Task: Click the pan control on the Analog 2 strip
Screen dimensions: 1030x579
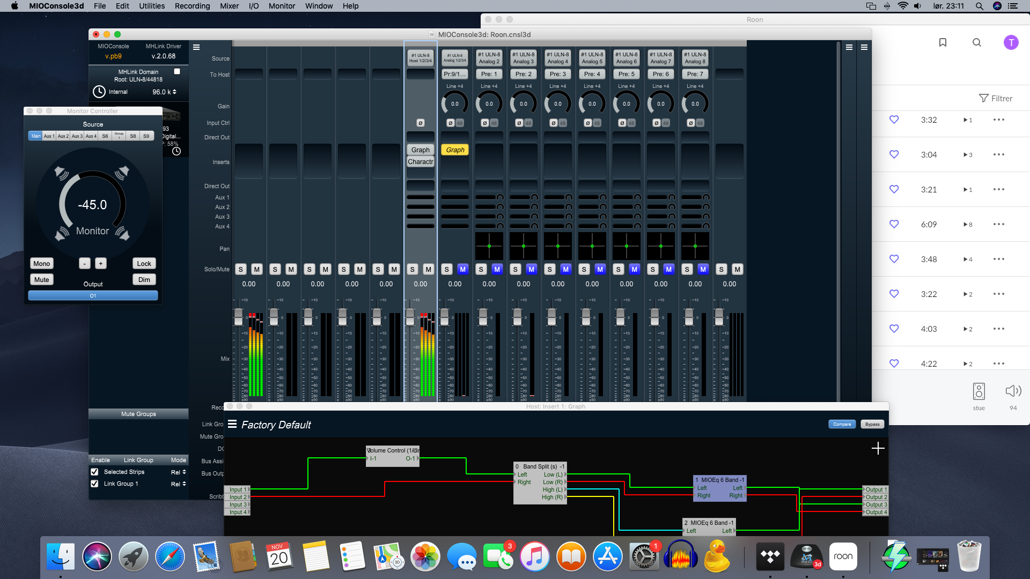Action: pyautogui.click(x=489, y=246)
